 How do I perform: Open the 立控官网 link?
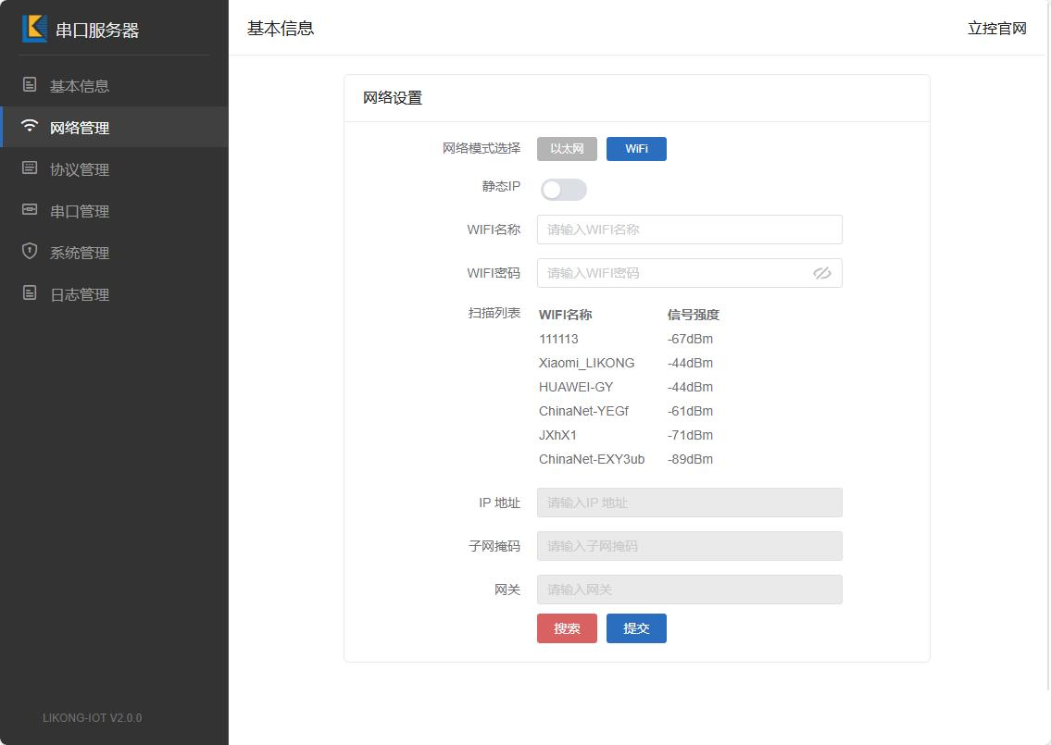click(x=996, y=28)
